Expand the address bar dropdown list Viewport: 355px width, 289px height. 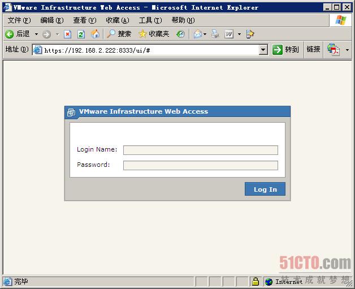tap(263, 50)
